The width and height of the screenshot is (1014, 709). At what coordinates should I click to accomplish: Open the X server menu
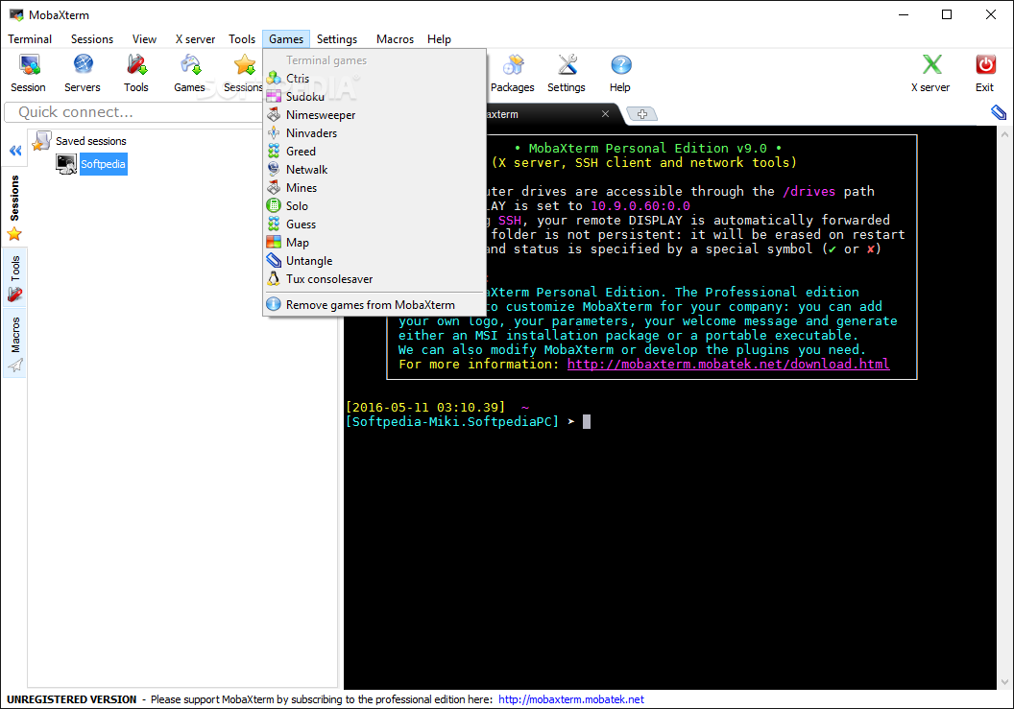click(x=195, y=39)
